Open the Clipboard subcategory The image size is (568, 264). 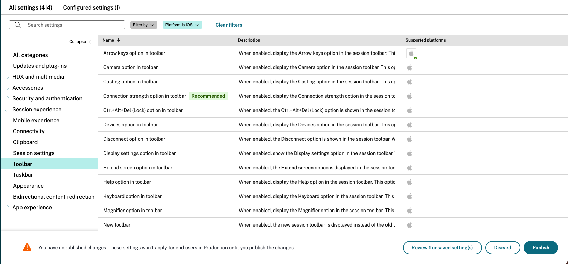click(x=25, y=142)
